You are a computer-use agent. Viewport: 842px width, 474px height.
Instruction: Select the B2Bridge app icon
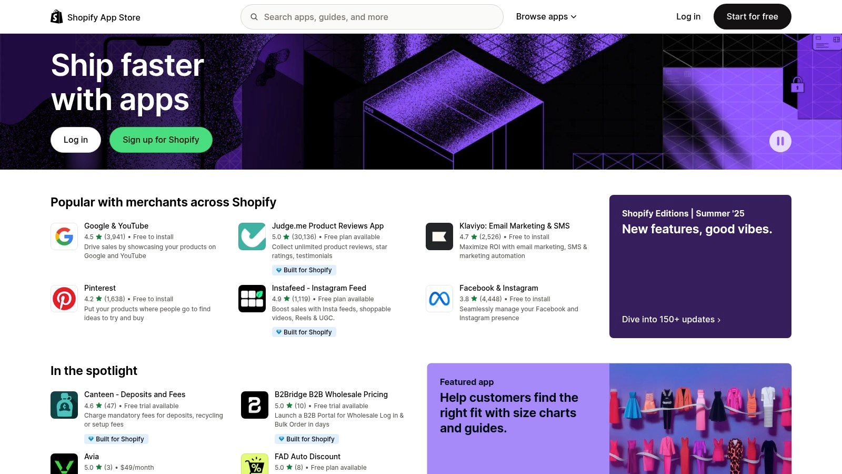(254, 405)
